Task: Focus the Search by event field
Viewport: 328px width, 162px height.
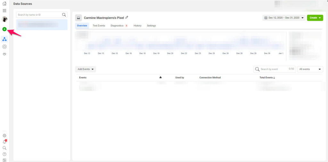Action: click(x=275, y=69)
